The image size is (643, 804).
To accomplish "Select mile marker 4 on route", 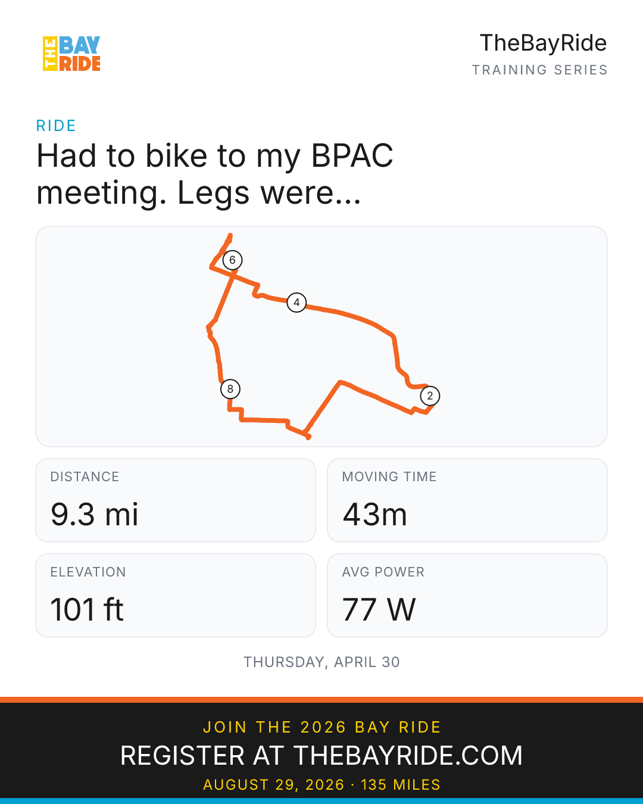I will pos(296,303).
